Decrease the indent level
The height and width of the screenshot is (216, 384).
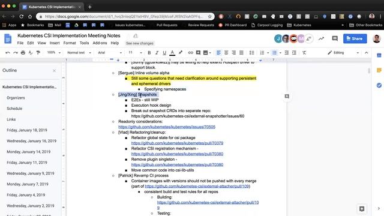coord(286,53)
